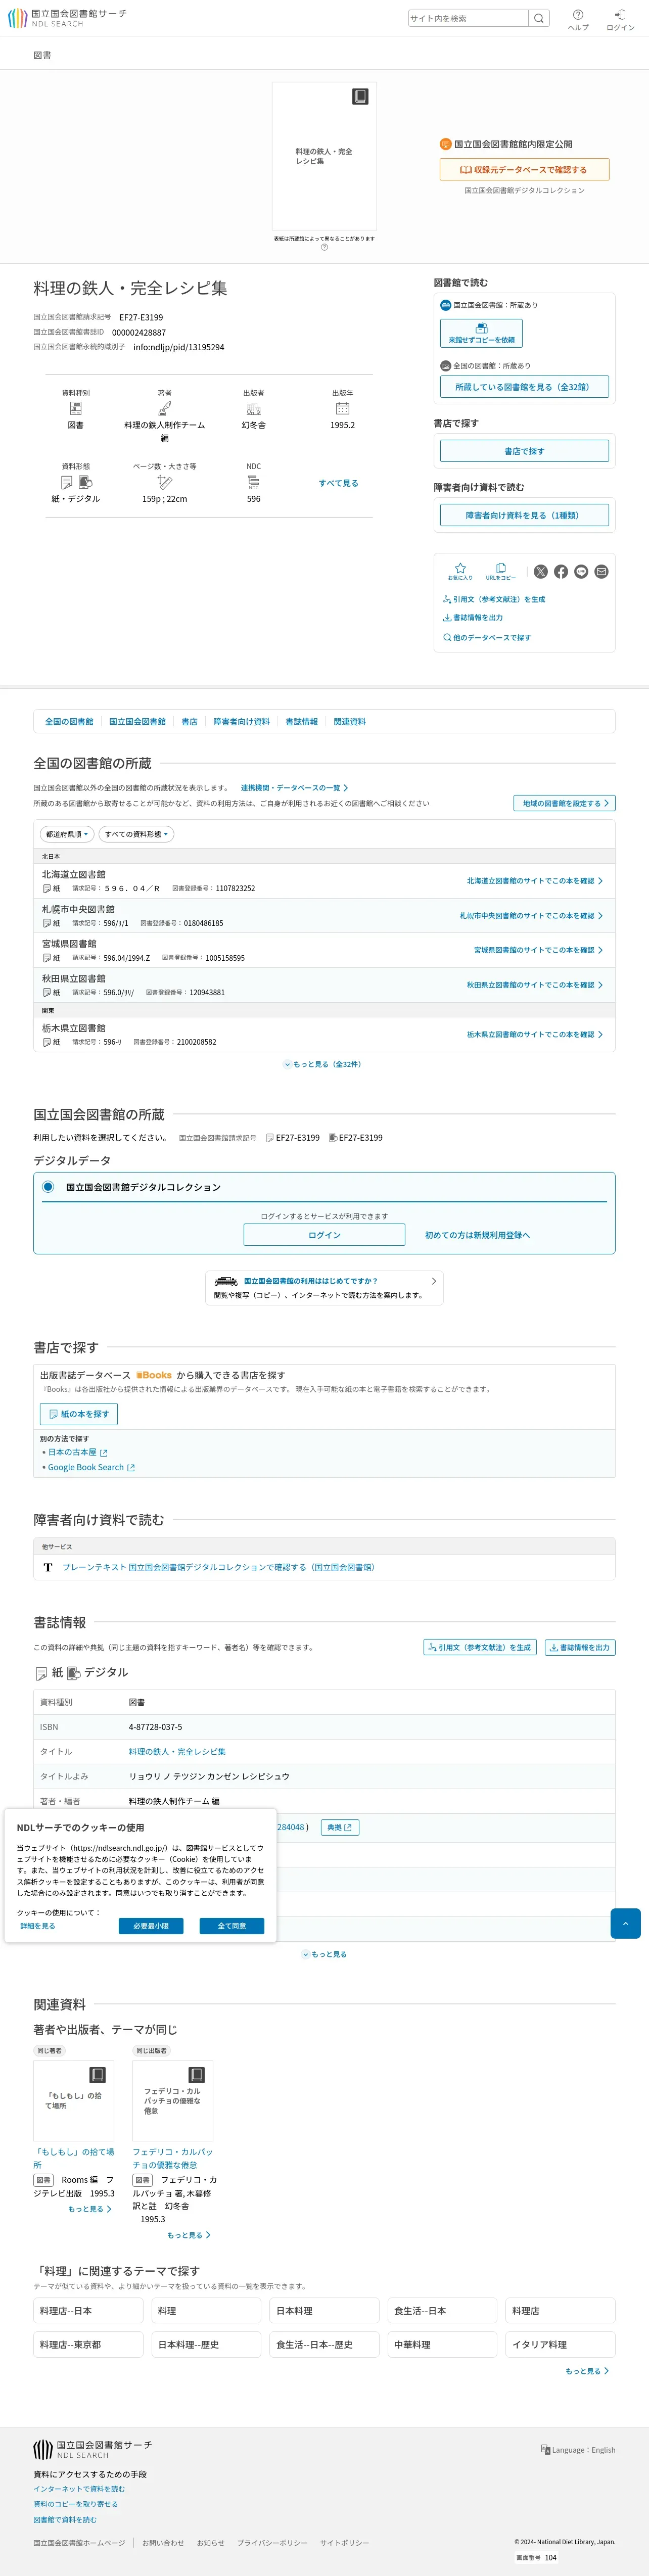Jump to 国立国会図書館 tab
The width and height of the screenshot is (649, 2576).
pyautogui.click(x=137, y=721)
